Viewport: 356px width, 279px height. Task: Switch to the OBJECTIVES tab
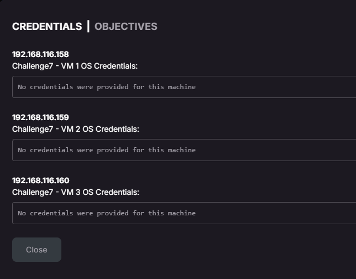coord(126,27)
